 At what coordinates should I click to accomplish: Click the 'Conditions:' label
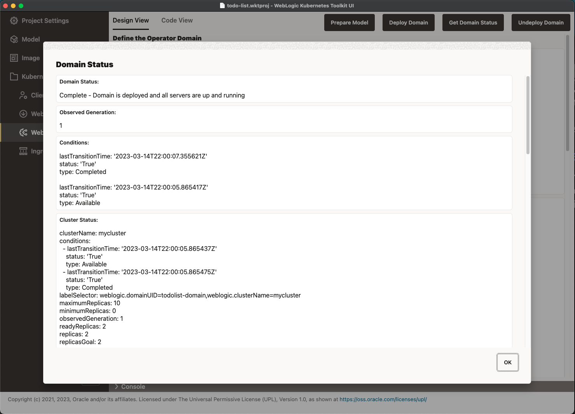click(74, 143)
